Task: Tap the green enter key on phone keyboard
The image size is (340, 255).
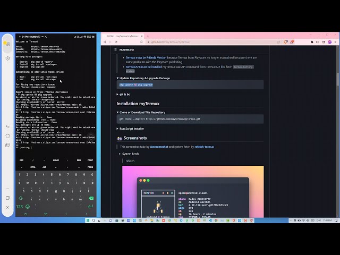Action: 90,207
